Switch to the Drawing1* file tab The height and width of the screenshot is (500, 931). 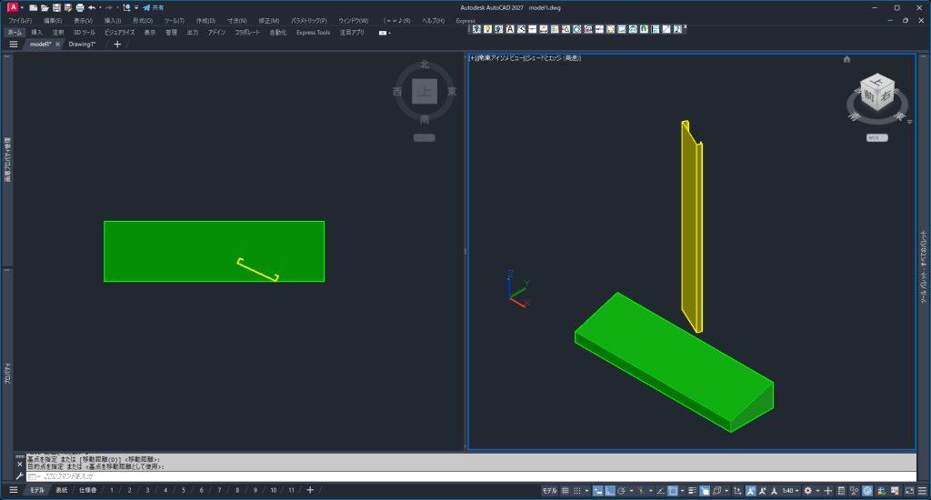(x=83, y=44)
